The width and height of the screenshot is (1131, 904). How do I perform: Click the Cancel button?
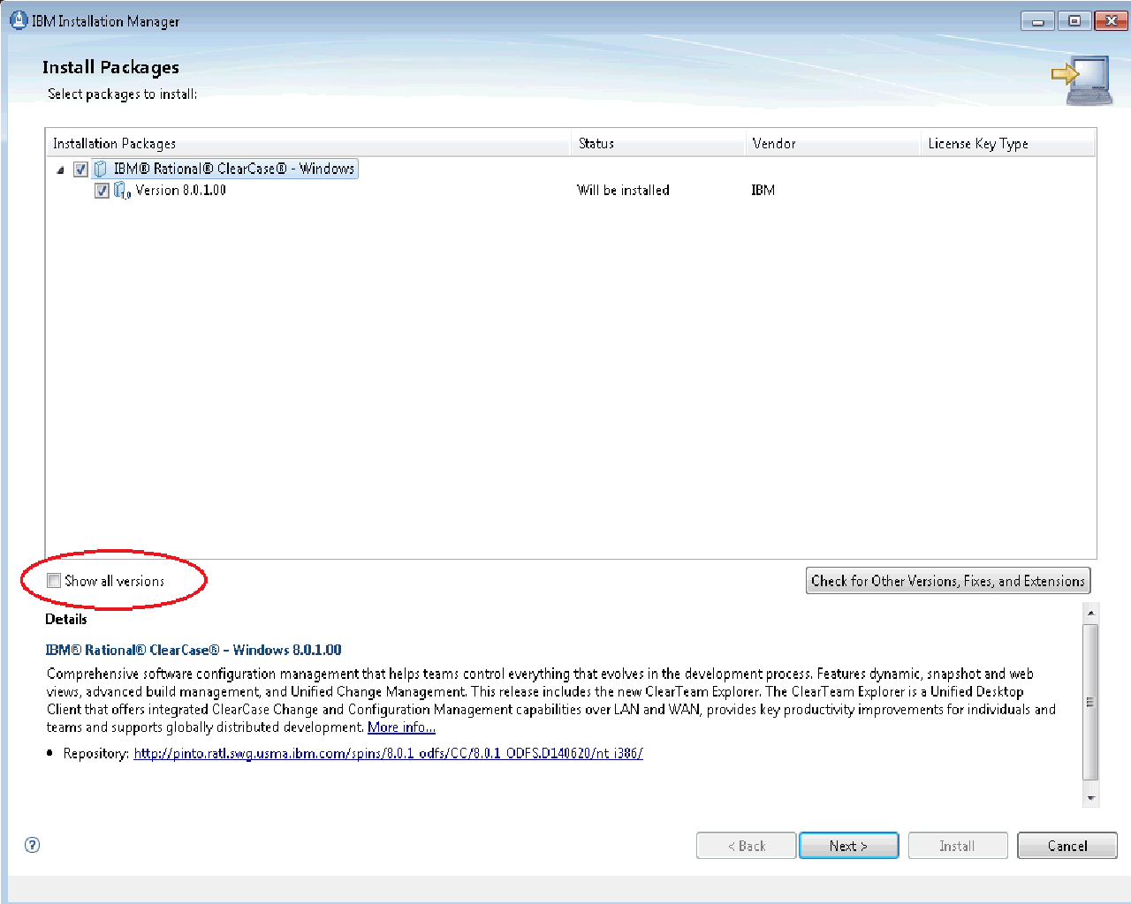tap(1067, 846)
